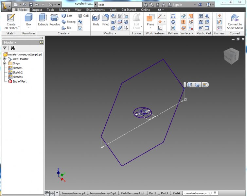Select the Extrude tool

pos(43,20)
